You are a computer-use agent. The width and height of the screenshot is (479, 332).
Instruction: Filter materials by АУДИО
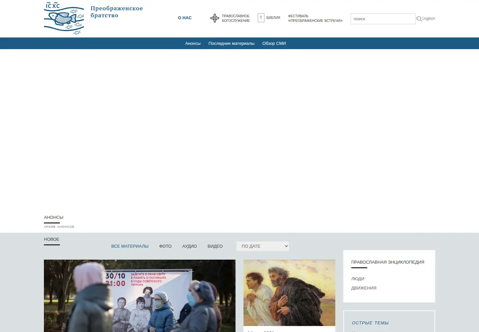click(x=190, y=246)
